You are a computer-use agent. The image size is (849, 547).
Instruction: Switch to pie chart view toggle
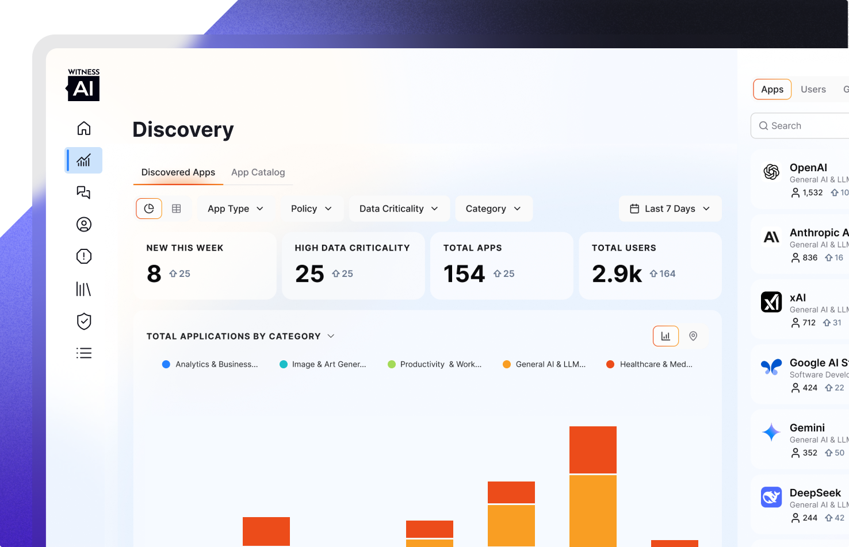click(149, 209)
